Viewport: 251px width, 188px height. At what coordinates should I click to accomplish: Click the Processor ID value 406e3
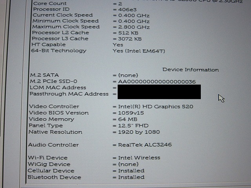pos(127,9)
